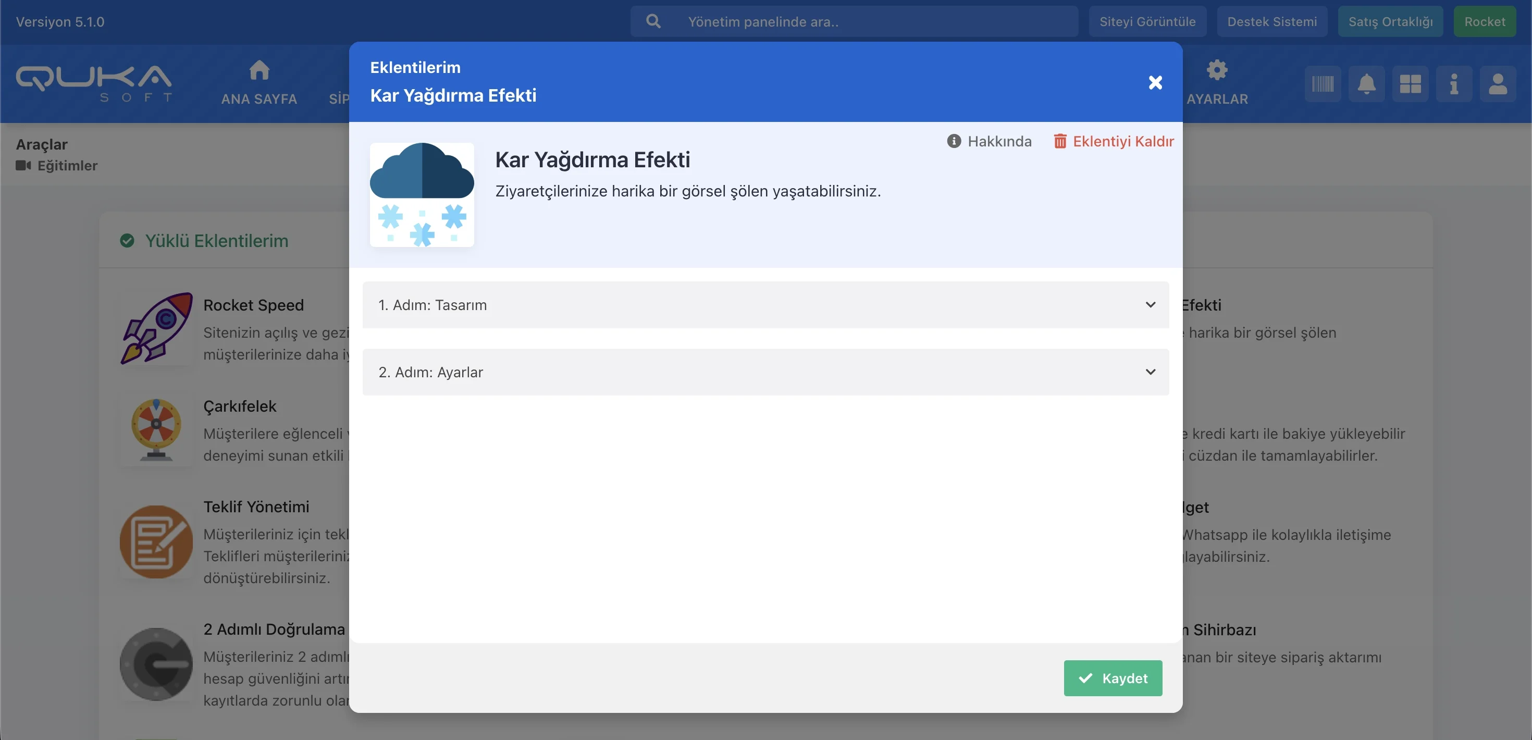Click the search magnifier icon

653,21
